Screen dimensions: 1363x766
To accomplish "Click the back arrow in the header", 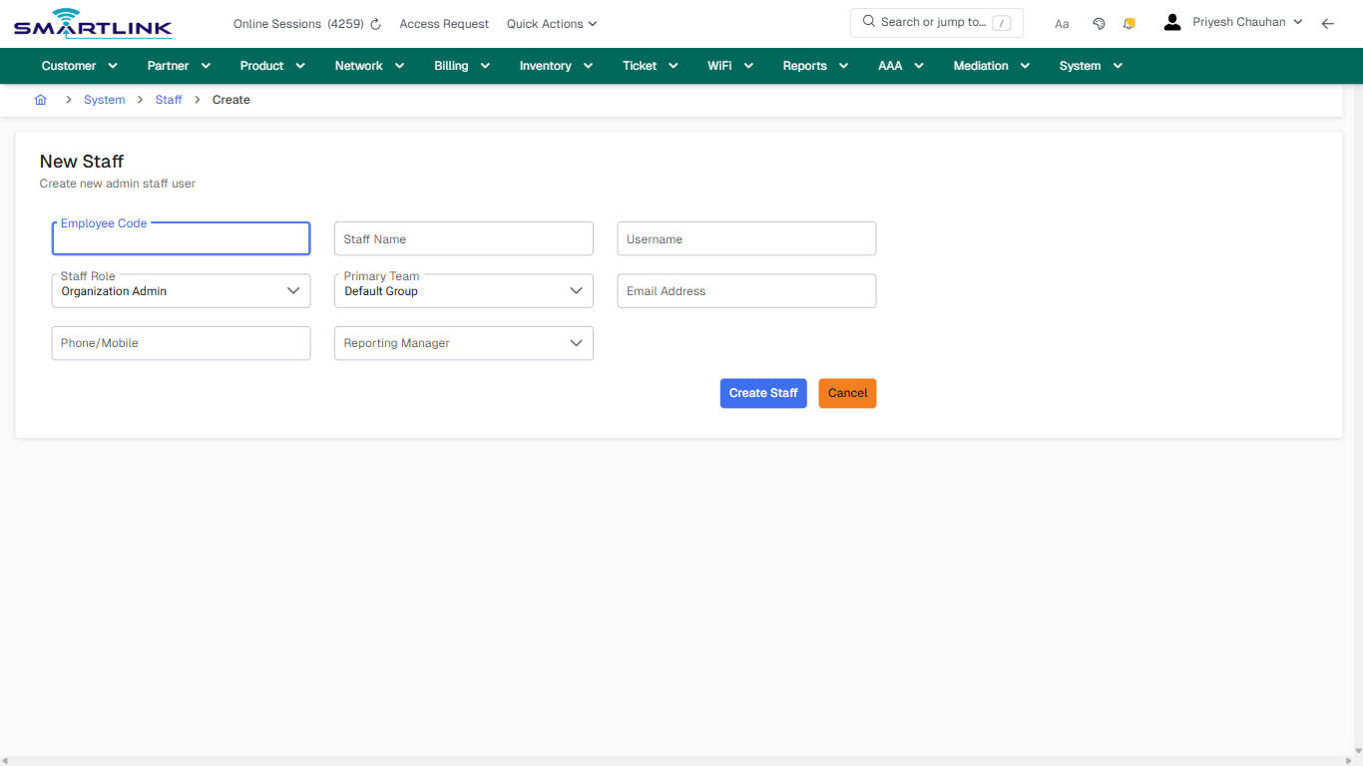I will (x=1327, y=22).
